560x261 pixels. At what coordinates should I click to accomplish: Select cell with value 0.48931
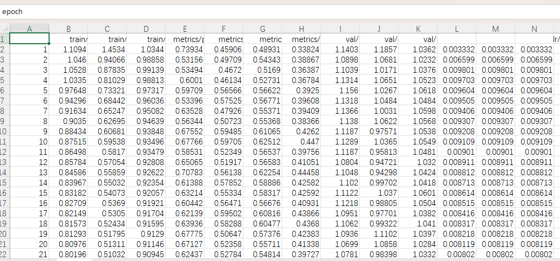[x=263, y=49]
